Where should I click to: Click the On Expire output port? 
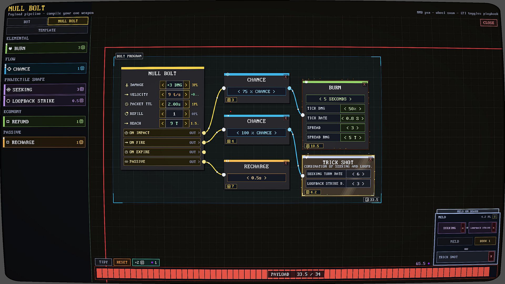point(204,152)
